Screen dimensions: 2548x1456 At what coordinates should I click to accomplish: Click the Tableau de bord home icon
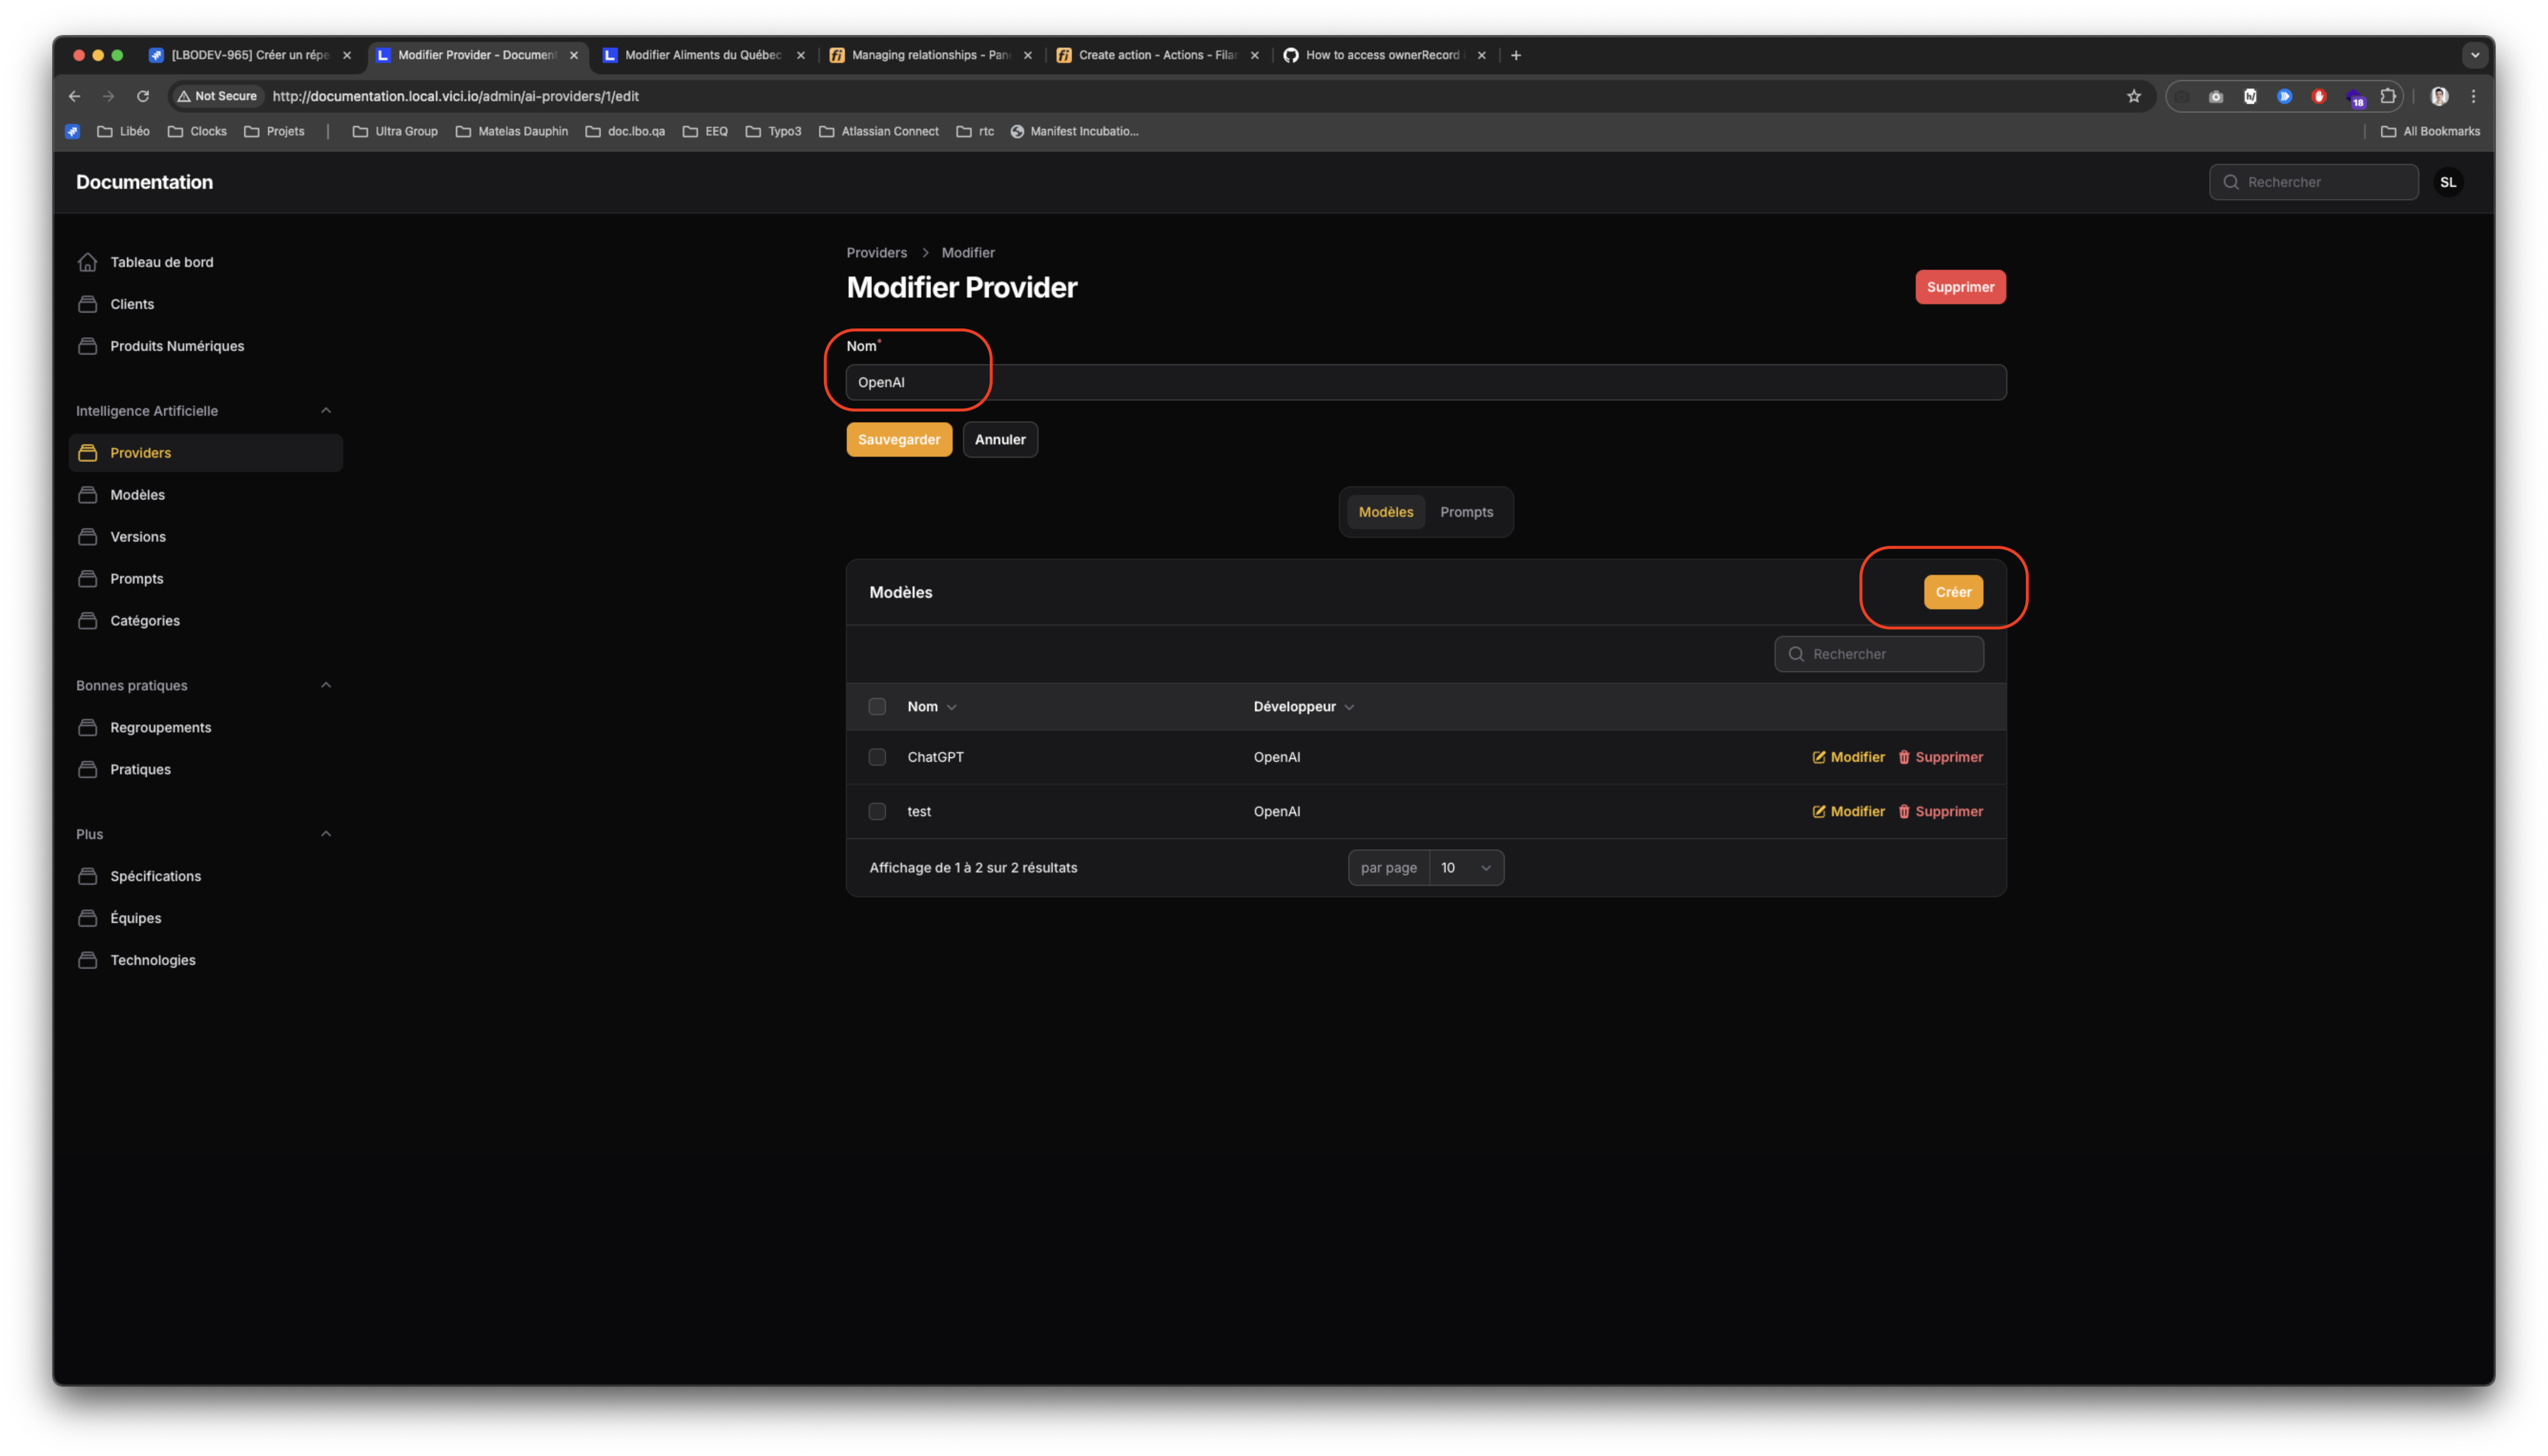(x=88, y=262)
